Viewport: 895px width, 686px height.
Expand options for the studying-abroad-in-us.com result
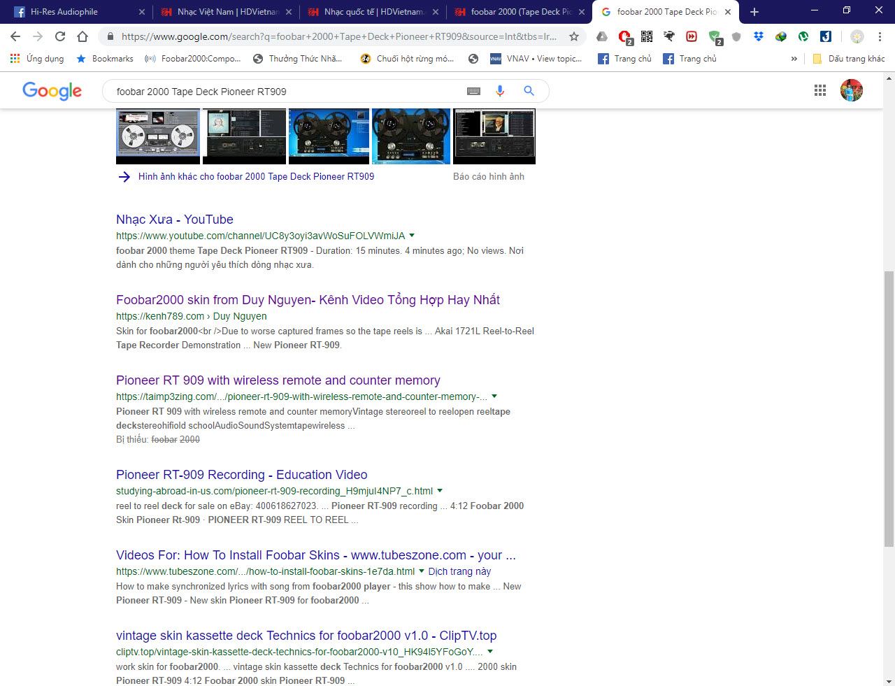(440, 491)
